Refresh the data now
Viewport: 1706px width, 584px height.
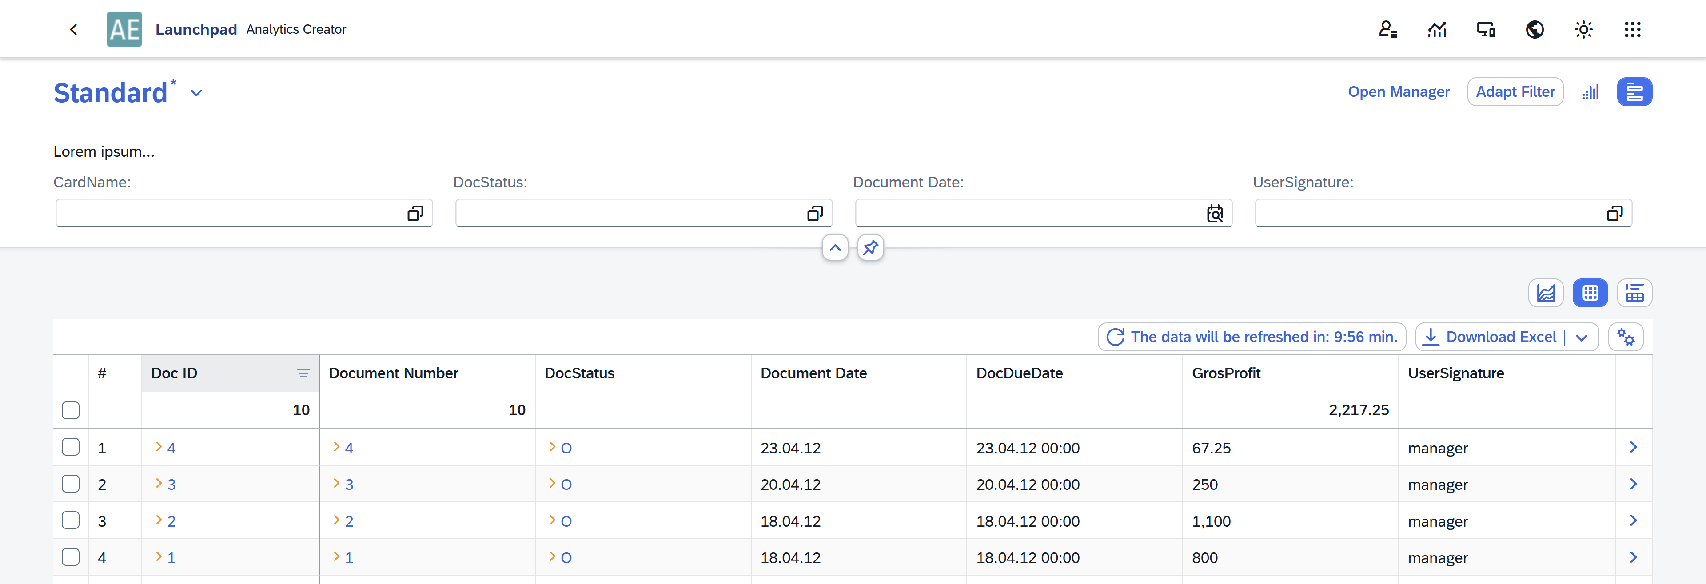coord(1115,336)
